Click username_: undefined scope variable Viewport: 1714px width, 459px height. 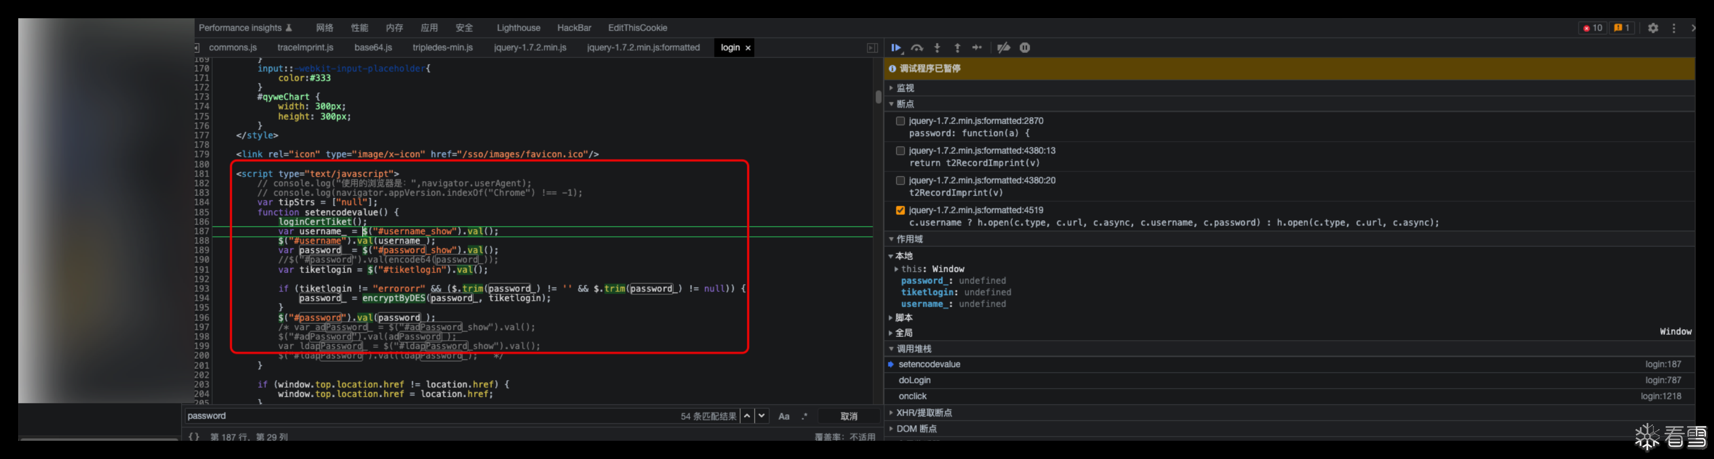point(954,304)
